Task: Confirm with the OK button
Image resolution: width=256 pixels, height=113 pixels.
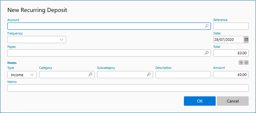Action: click(200, 101)
